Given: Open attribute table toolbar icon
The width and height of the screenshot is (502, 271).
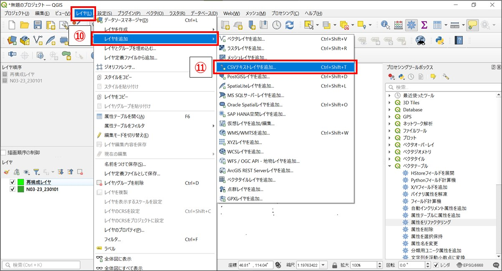Looking at the screenshot, I should point(437,25).
